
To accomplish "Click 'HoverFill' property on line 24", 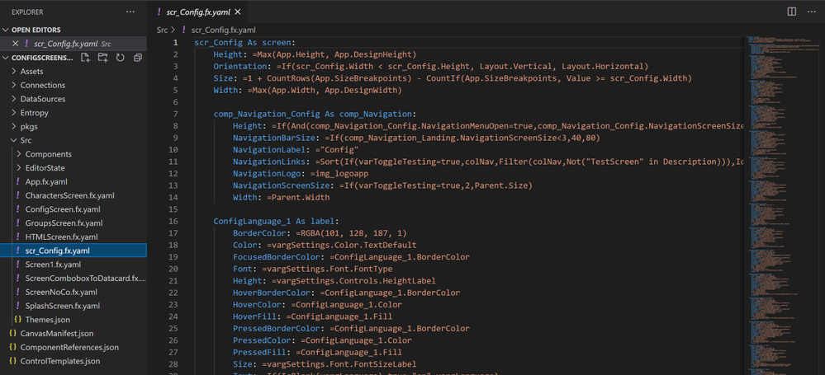I will (x=254, y=316).
